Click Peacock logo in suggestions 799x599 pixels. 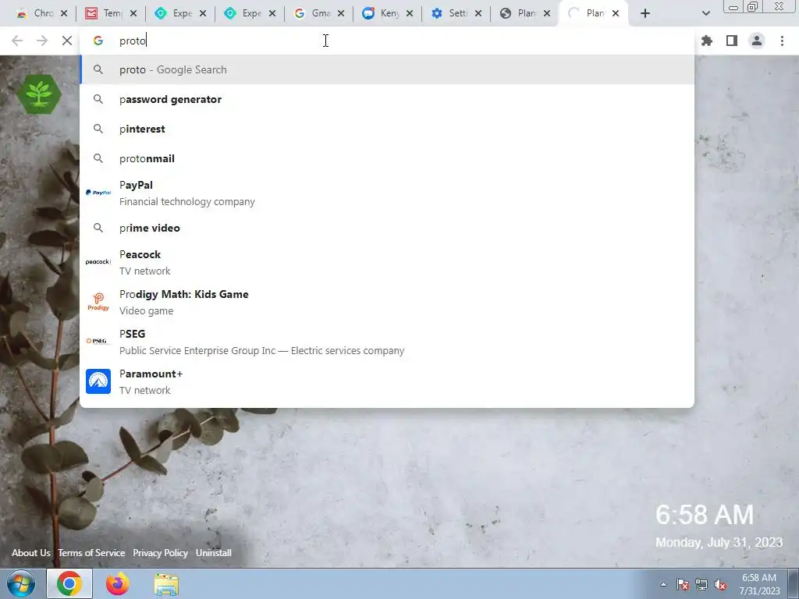pyautogui.click(x=98, y=262)
